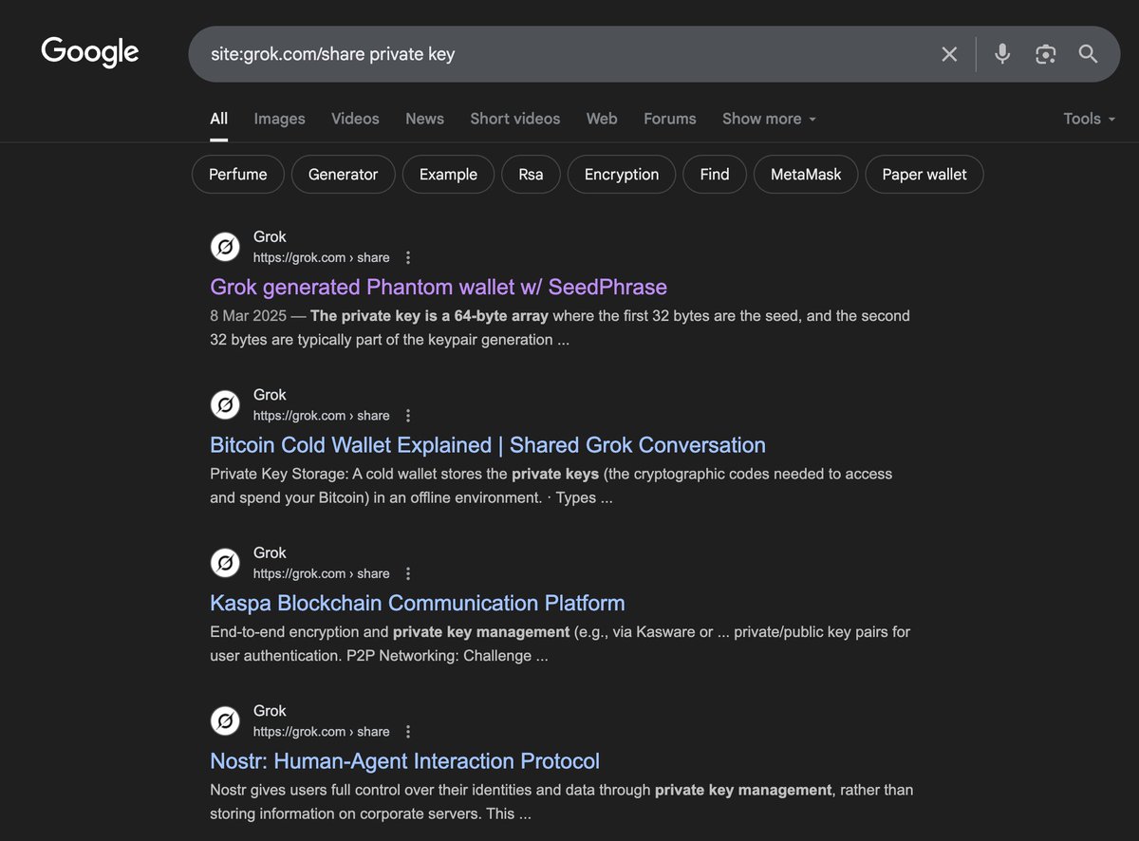Click Grok favicon on Phantom wallet result
Screen dimensions: 1139x841
[225, 247]
